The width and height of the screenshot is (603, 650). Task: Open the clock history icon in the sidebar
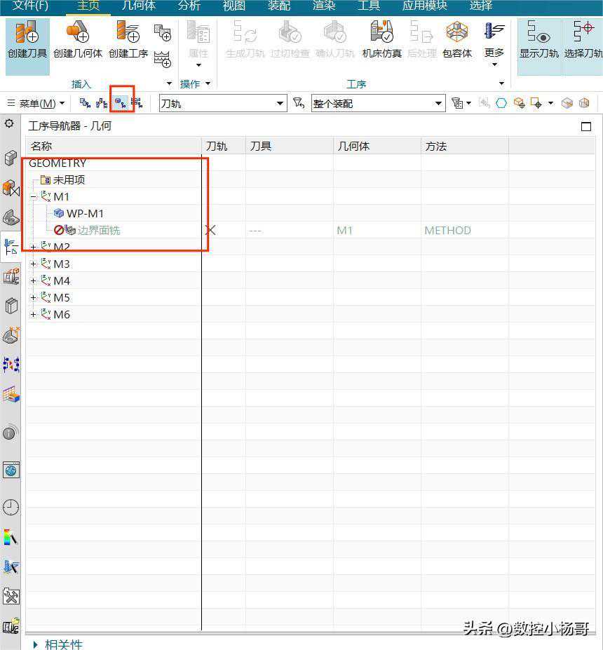11,507
